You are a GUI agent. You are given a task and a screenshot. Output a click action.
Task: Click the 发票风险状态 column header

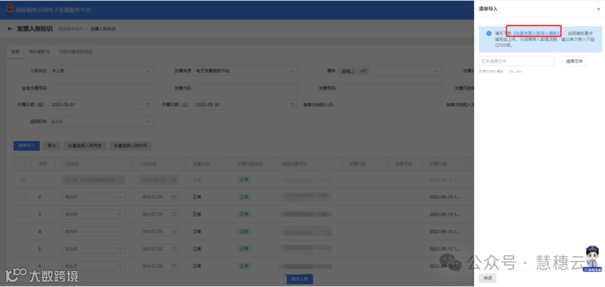pyautogui.click(x=250, y=164)
